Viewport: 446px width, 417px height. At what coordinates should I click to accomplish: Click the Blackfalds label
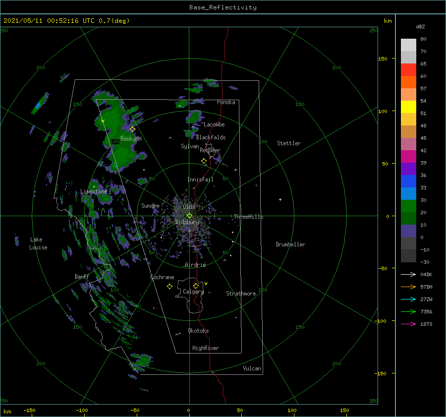click(x=211, y=137)
